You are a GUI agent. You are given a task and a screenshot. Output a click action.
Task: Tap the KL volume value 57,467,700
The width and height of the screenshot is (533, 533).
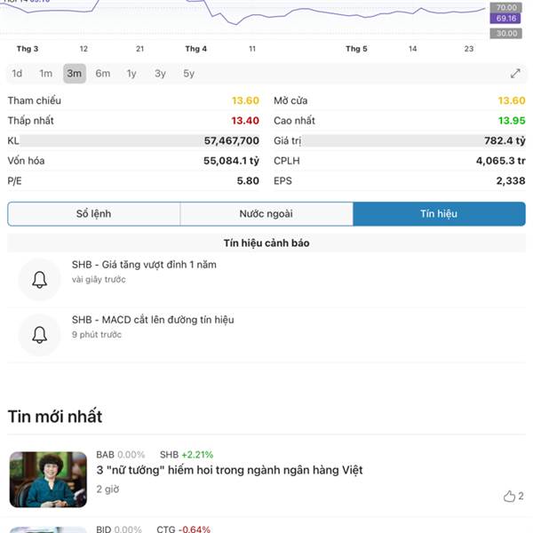pos(232,140)
